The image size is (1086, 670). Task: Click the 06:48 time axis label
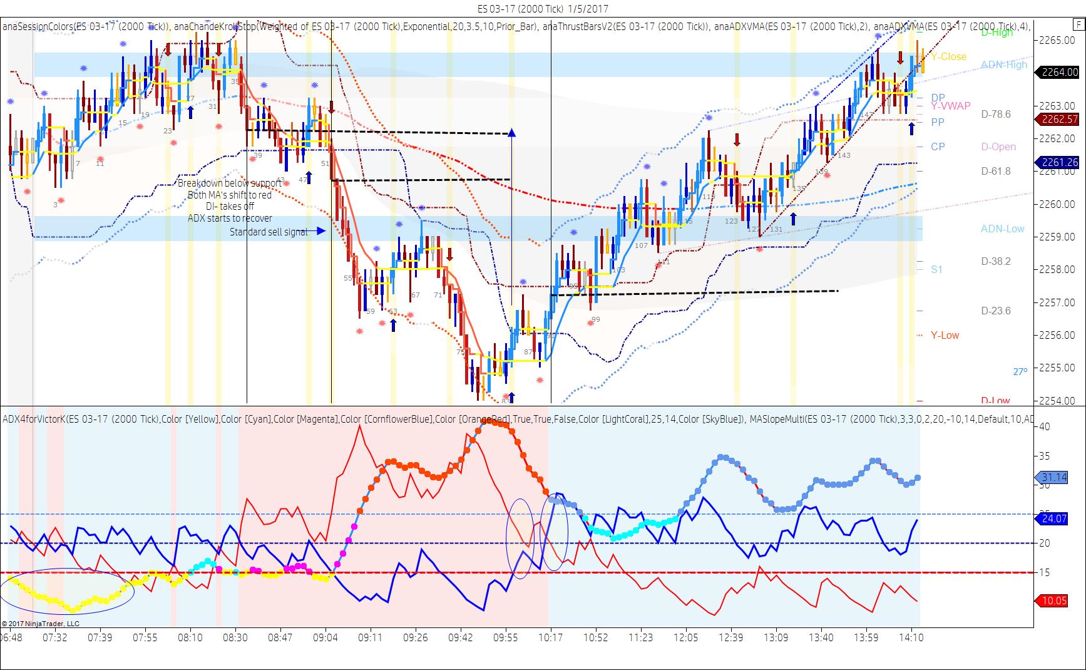(10, 637)
